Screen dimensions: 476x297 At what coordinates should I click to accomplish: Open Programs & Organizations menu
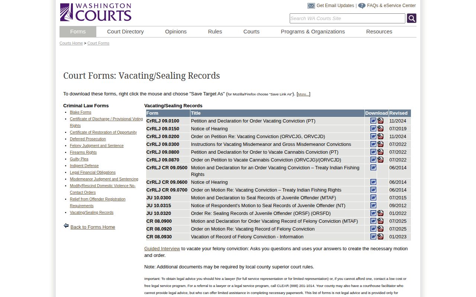coord(313,32)
